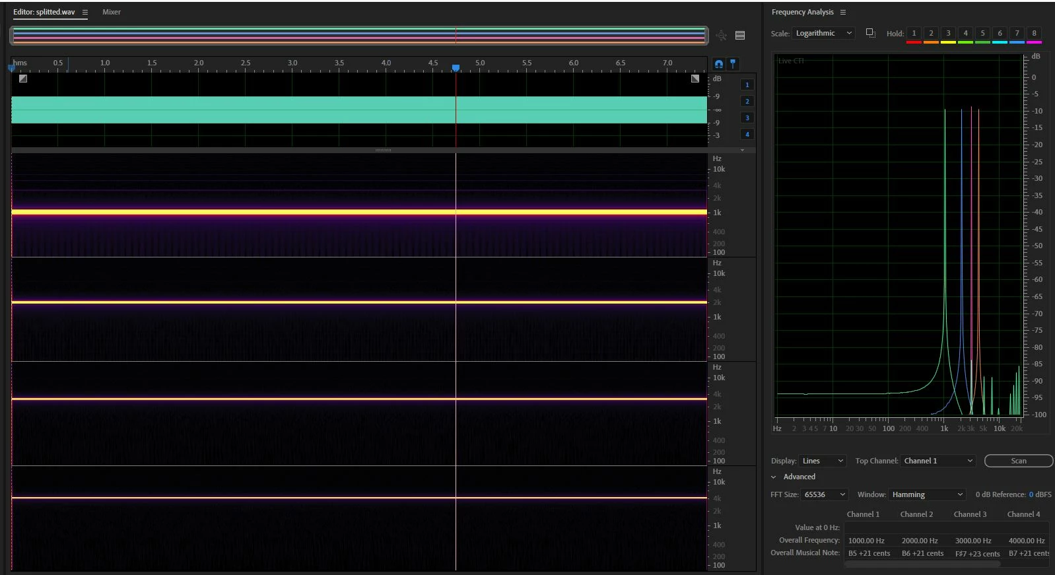The width and height of the screenshot is (1055, 575).
Task: Toggle waveform channel 4 button
Action: click(747, 134)
